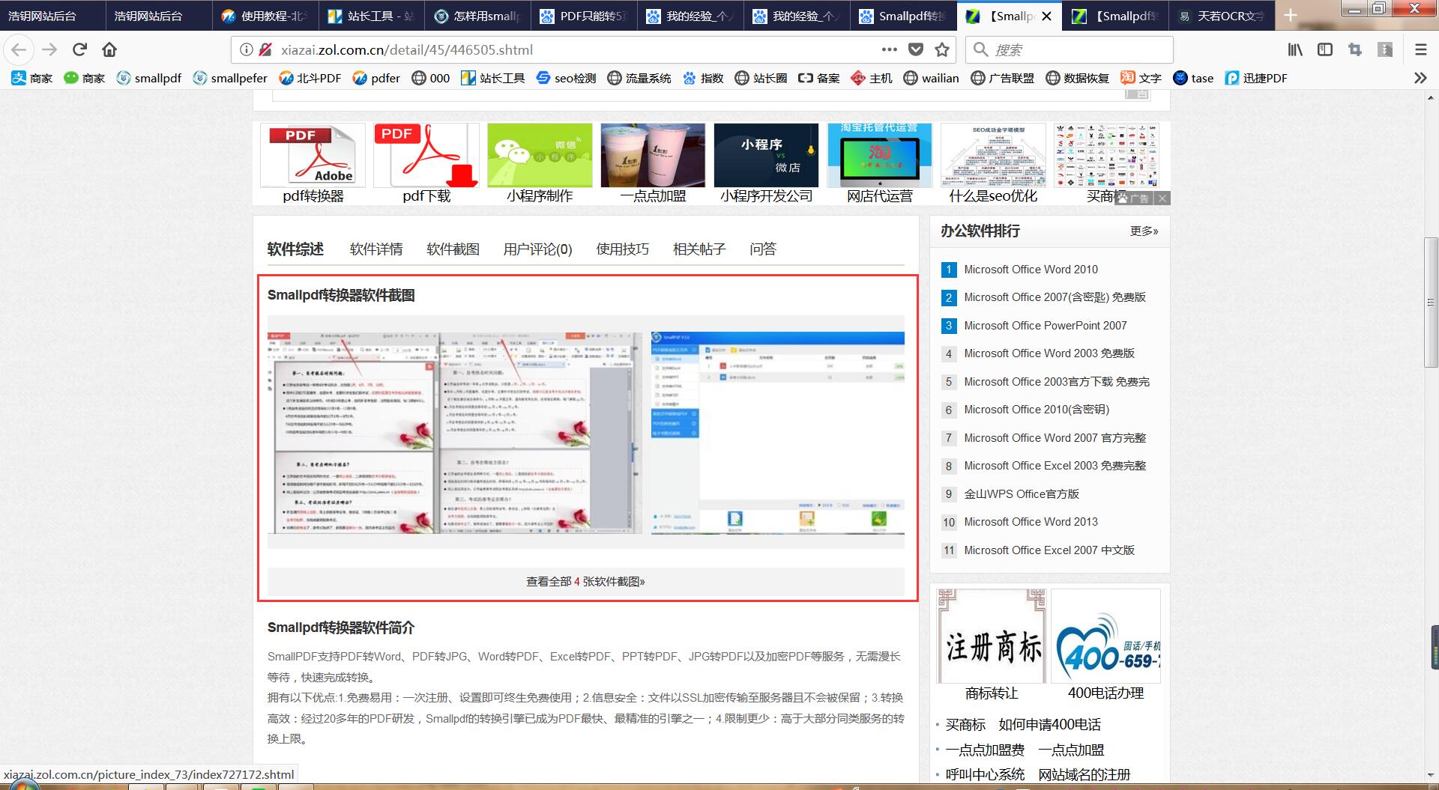Click the browser back arrow
This screenshot has height=790, width=1439.
coord(19,49)
